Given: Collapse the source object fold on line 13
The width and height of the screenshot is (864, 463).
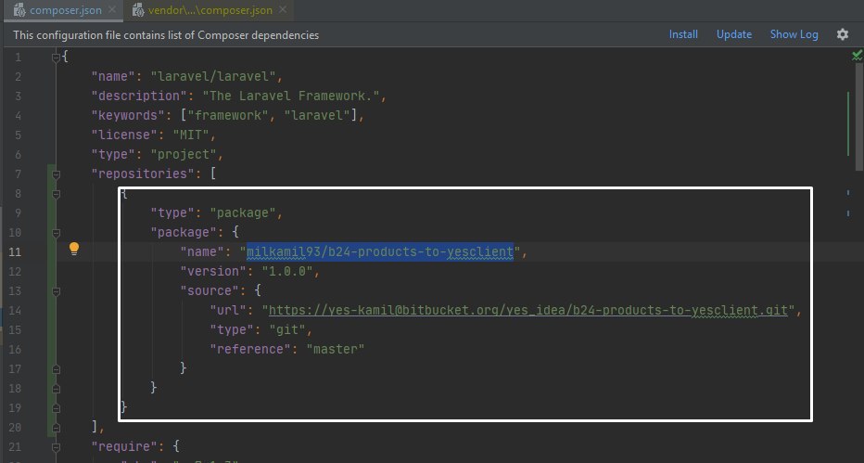Looking at the screenshot, I should coord(56,291).
